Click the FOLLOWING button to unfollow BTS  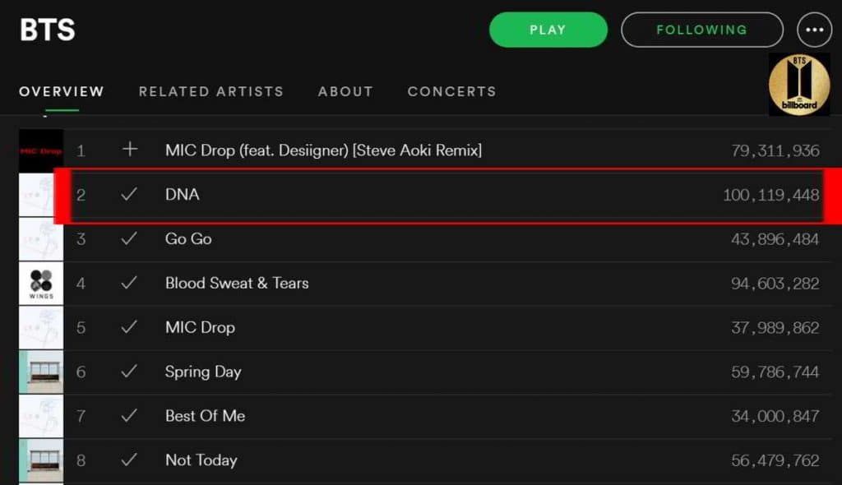(701, 30)
